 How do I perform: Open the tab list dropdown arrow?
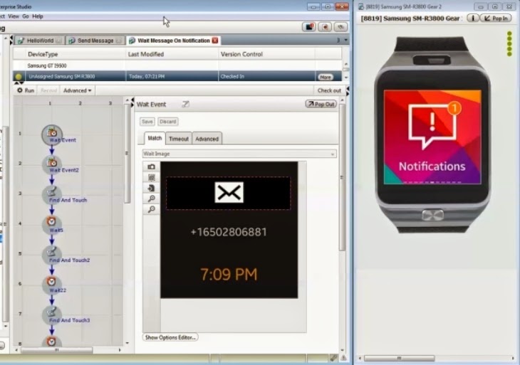[346, 40]
